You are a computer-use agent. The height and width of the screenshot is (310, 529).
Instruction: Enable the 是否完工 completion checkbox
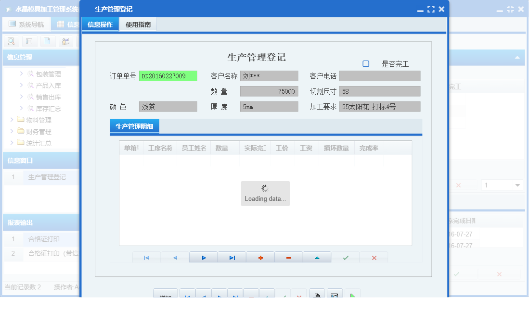pyautogui.click(x=365, y=63)
